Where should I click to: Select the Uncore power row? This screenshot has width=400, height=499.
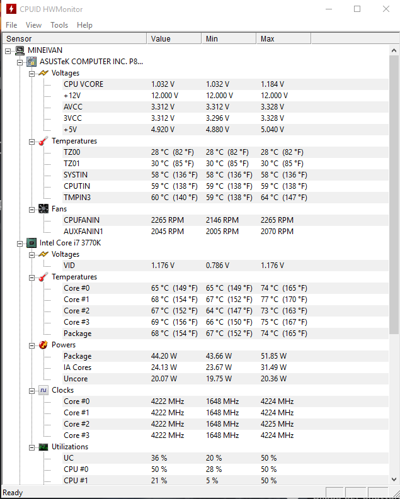tap(226, 379)
